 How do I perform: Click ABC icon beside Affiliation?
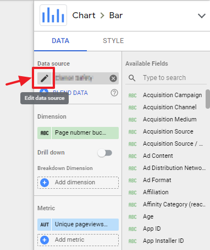132,193
